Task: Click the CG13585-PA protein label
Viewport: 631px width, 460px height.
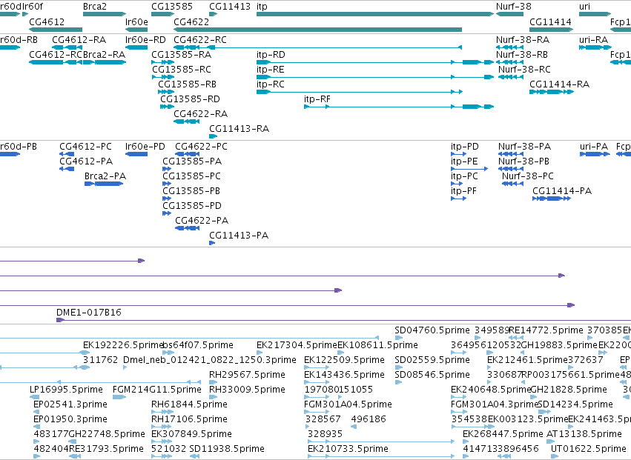Action: click(x=192, y=161)
